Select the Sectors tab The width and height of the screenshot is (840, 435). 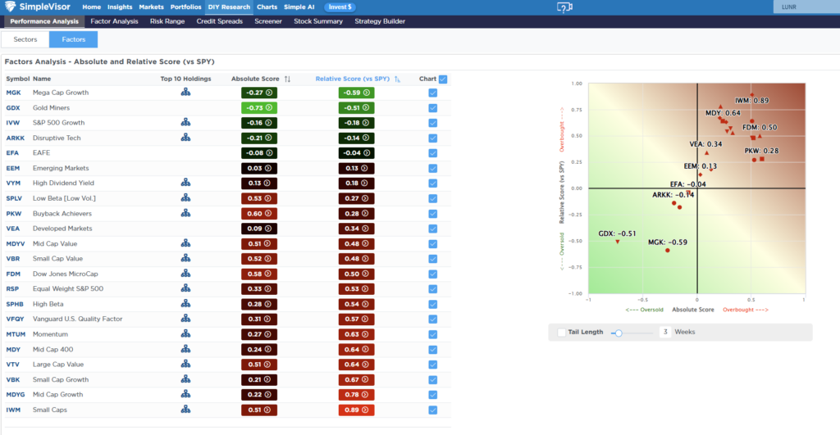coord(25,39)
